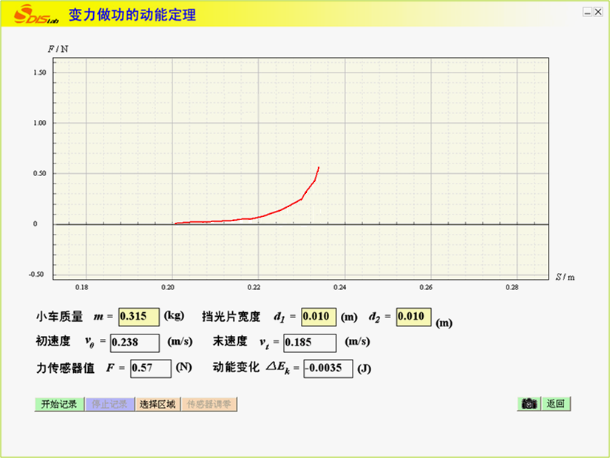
Task: Choose the 选择区域 button
Action: pyautogui.click(x=157, y=405)
